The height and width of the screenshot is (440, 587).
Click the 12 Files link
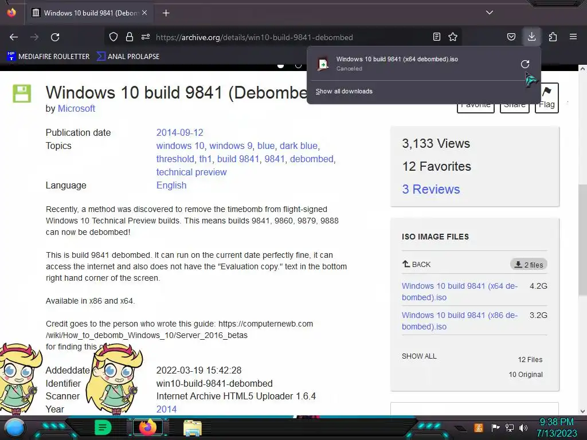(x=530, y=360)
